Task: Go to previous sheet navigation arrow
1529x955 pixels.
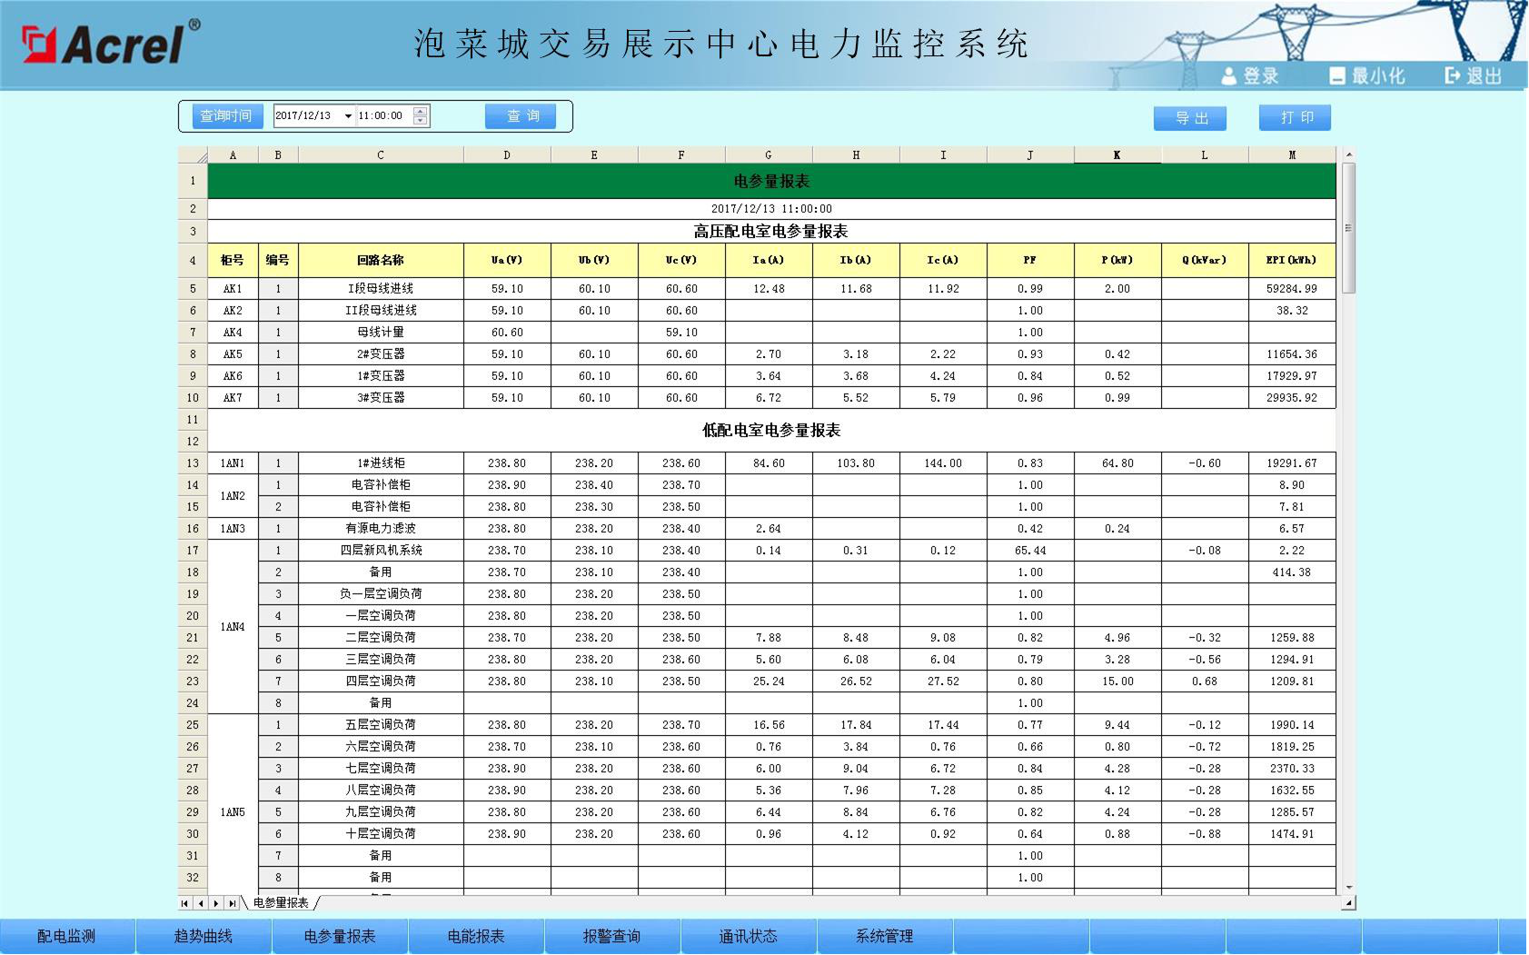Action: (x=200, y=903)
